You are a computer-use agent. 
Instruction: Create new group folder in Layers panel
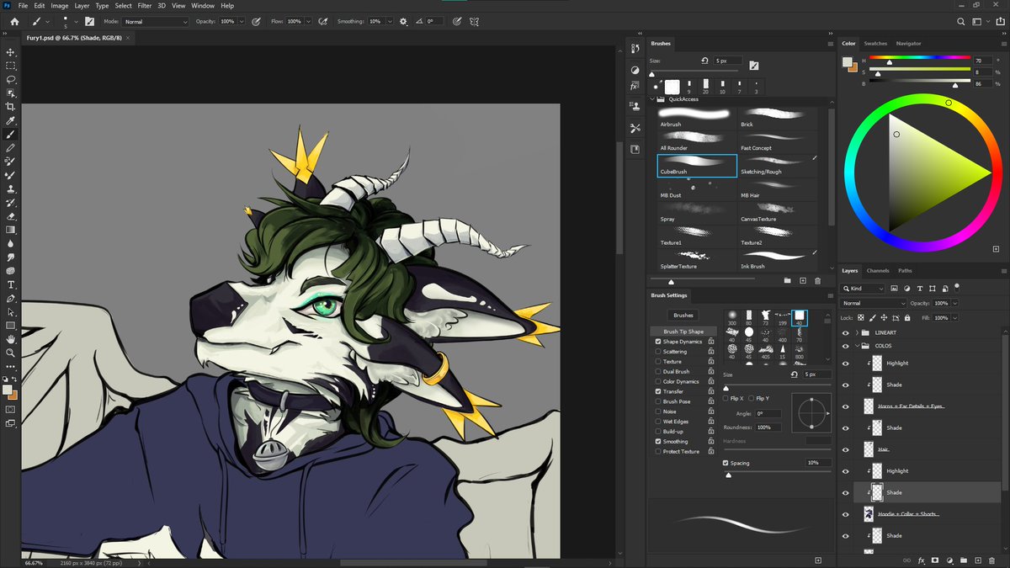point(964,560)
